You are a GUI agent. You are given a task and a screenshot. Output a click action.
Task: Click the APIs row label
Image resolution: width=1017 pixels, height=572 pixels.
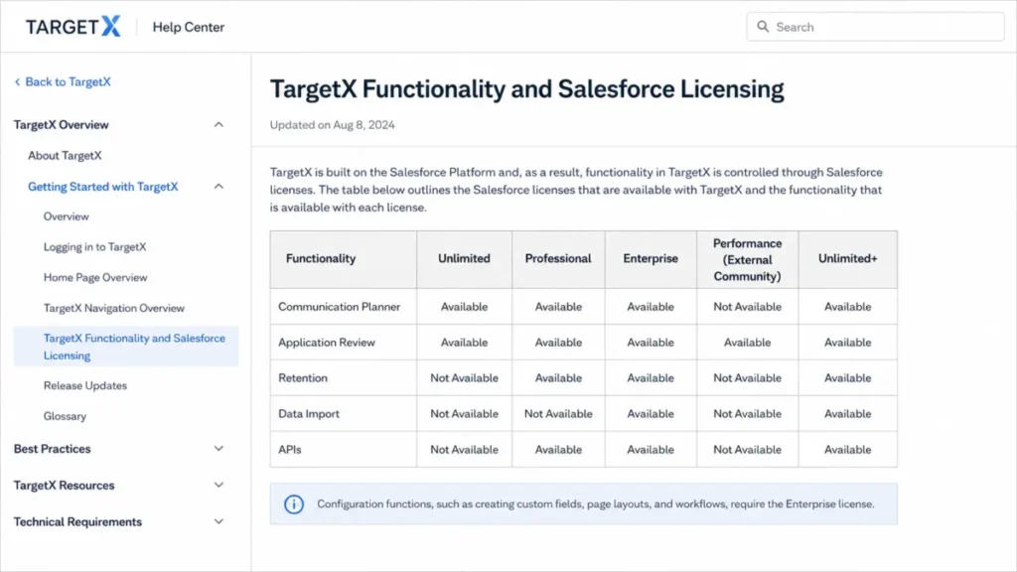pos(290,450)
